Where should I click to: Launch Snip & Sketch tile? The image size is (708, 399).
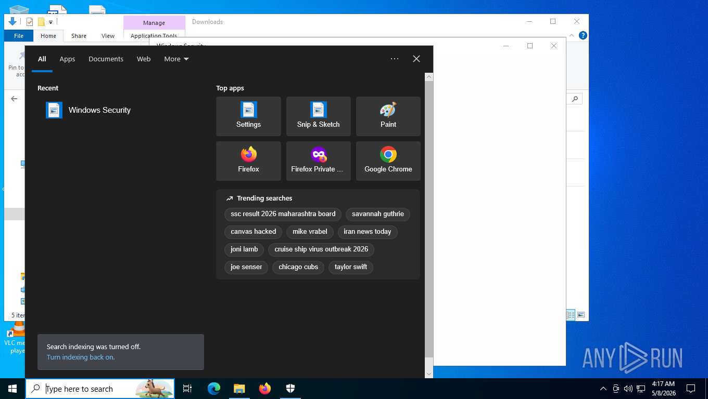coord(318,116)
